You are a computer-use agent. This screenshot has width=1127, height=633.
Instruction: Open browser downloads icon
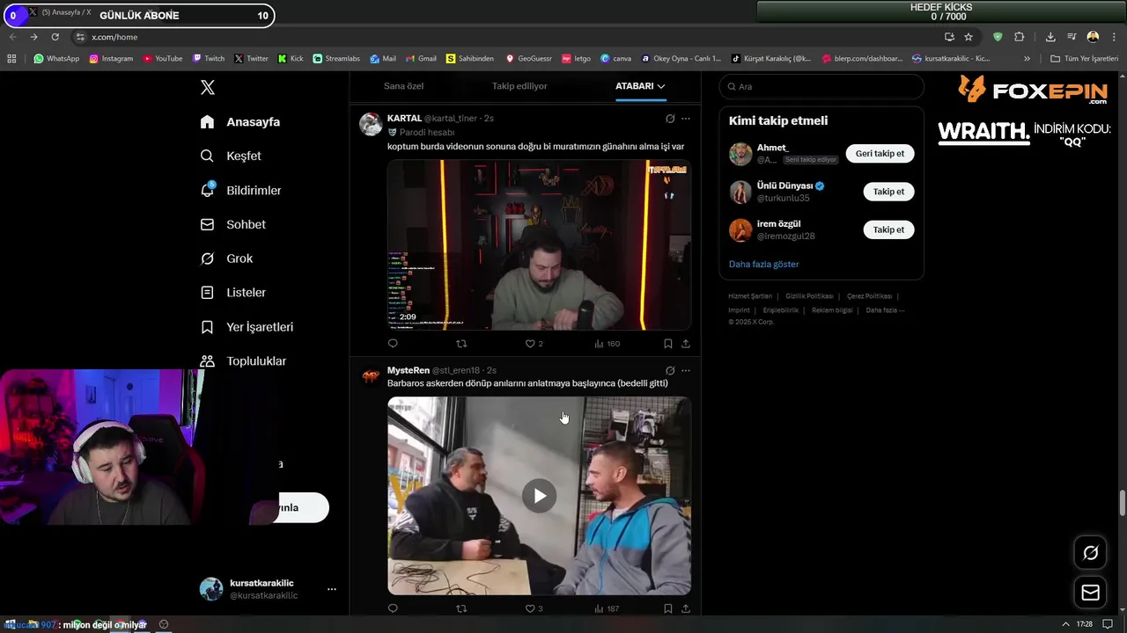tap(1050, 37)
